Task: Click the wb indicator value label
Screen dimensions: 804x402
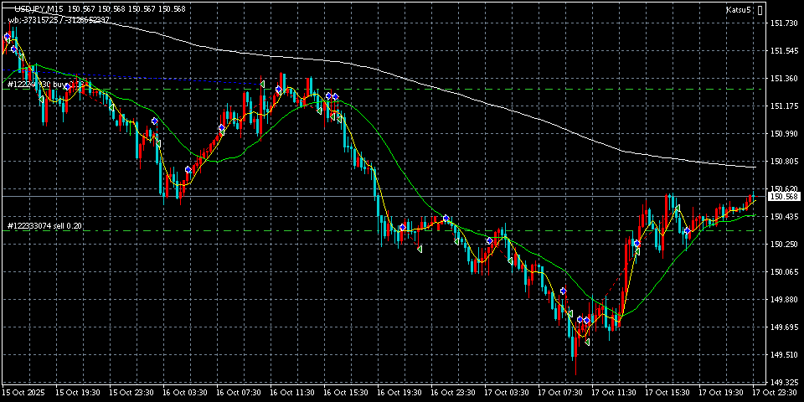Action: 59,19
